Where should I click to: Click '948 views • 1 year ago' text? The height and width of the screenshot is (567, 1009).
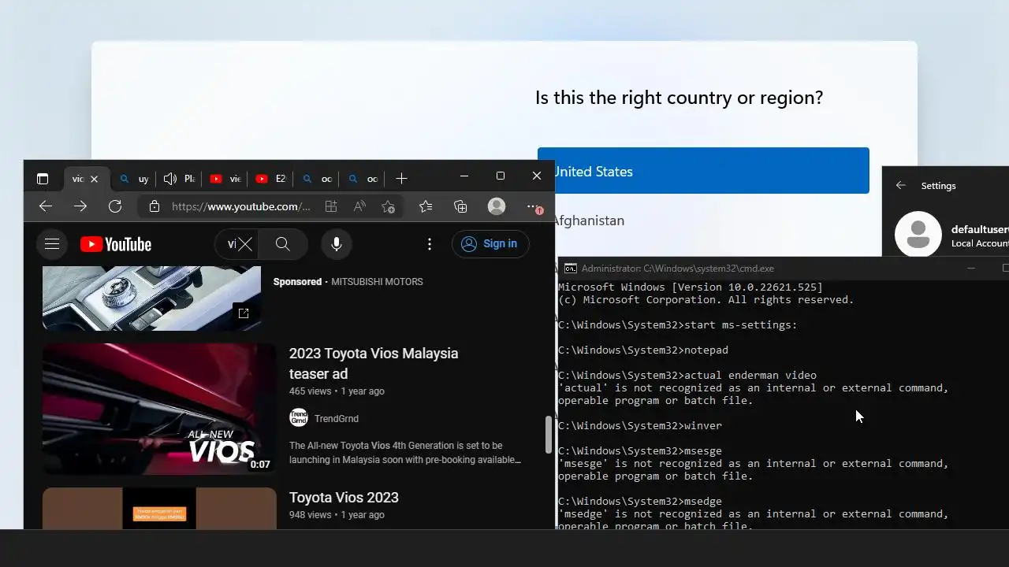(337, 515)
